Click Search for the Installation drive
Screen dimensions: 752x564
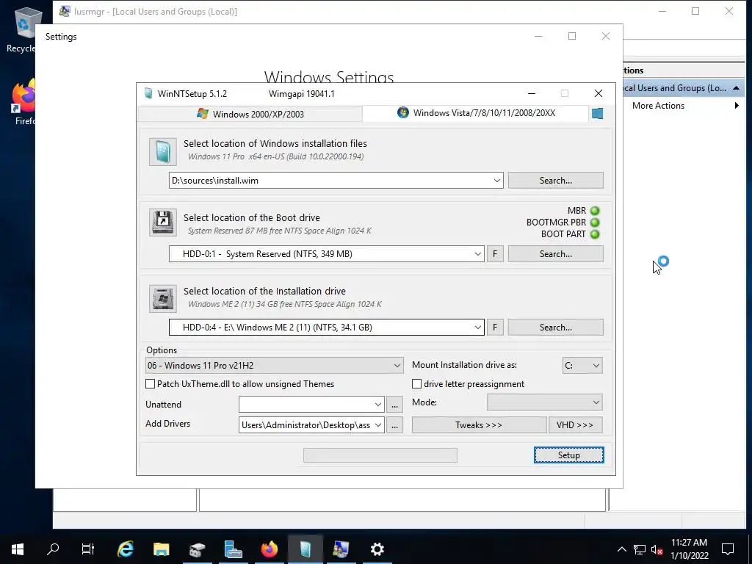[x=556, y=328]
